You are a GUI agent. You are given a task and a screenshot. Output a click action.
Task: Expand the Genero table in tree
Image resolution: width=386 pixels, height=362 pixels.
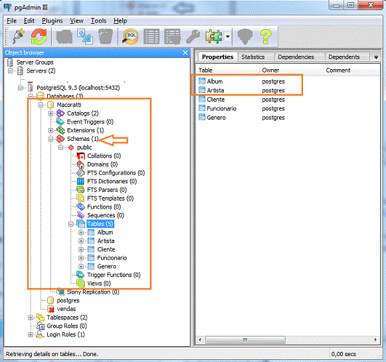click(81, 266)
